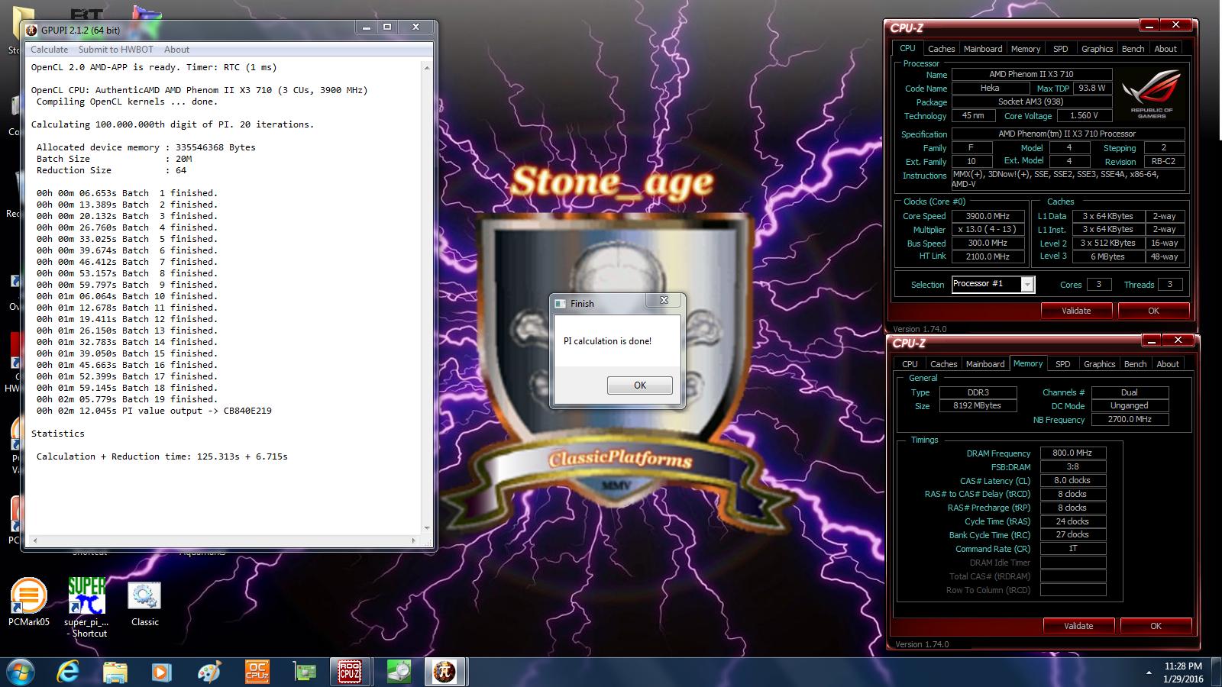Open Submit to HWBOT menu
Screen dimensions: 1222x687
click(x=115, y=49)
